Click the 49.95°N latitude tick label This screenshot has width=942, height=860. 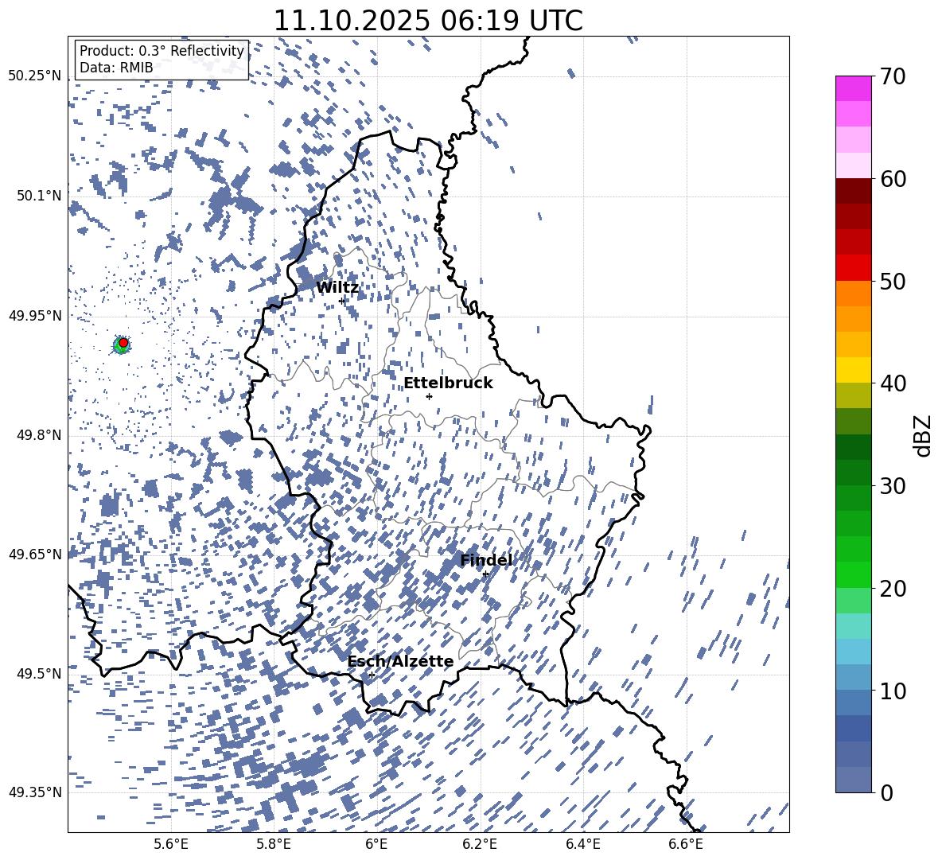tap(35, 315)
